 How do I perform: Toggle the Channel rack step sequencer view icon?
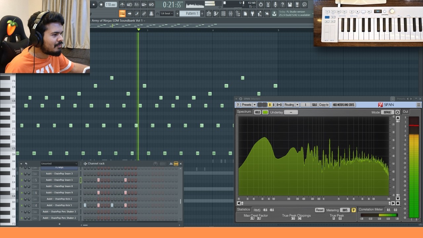pyautogui.click(x=176, y=164)
